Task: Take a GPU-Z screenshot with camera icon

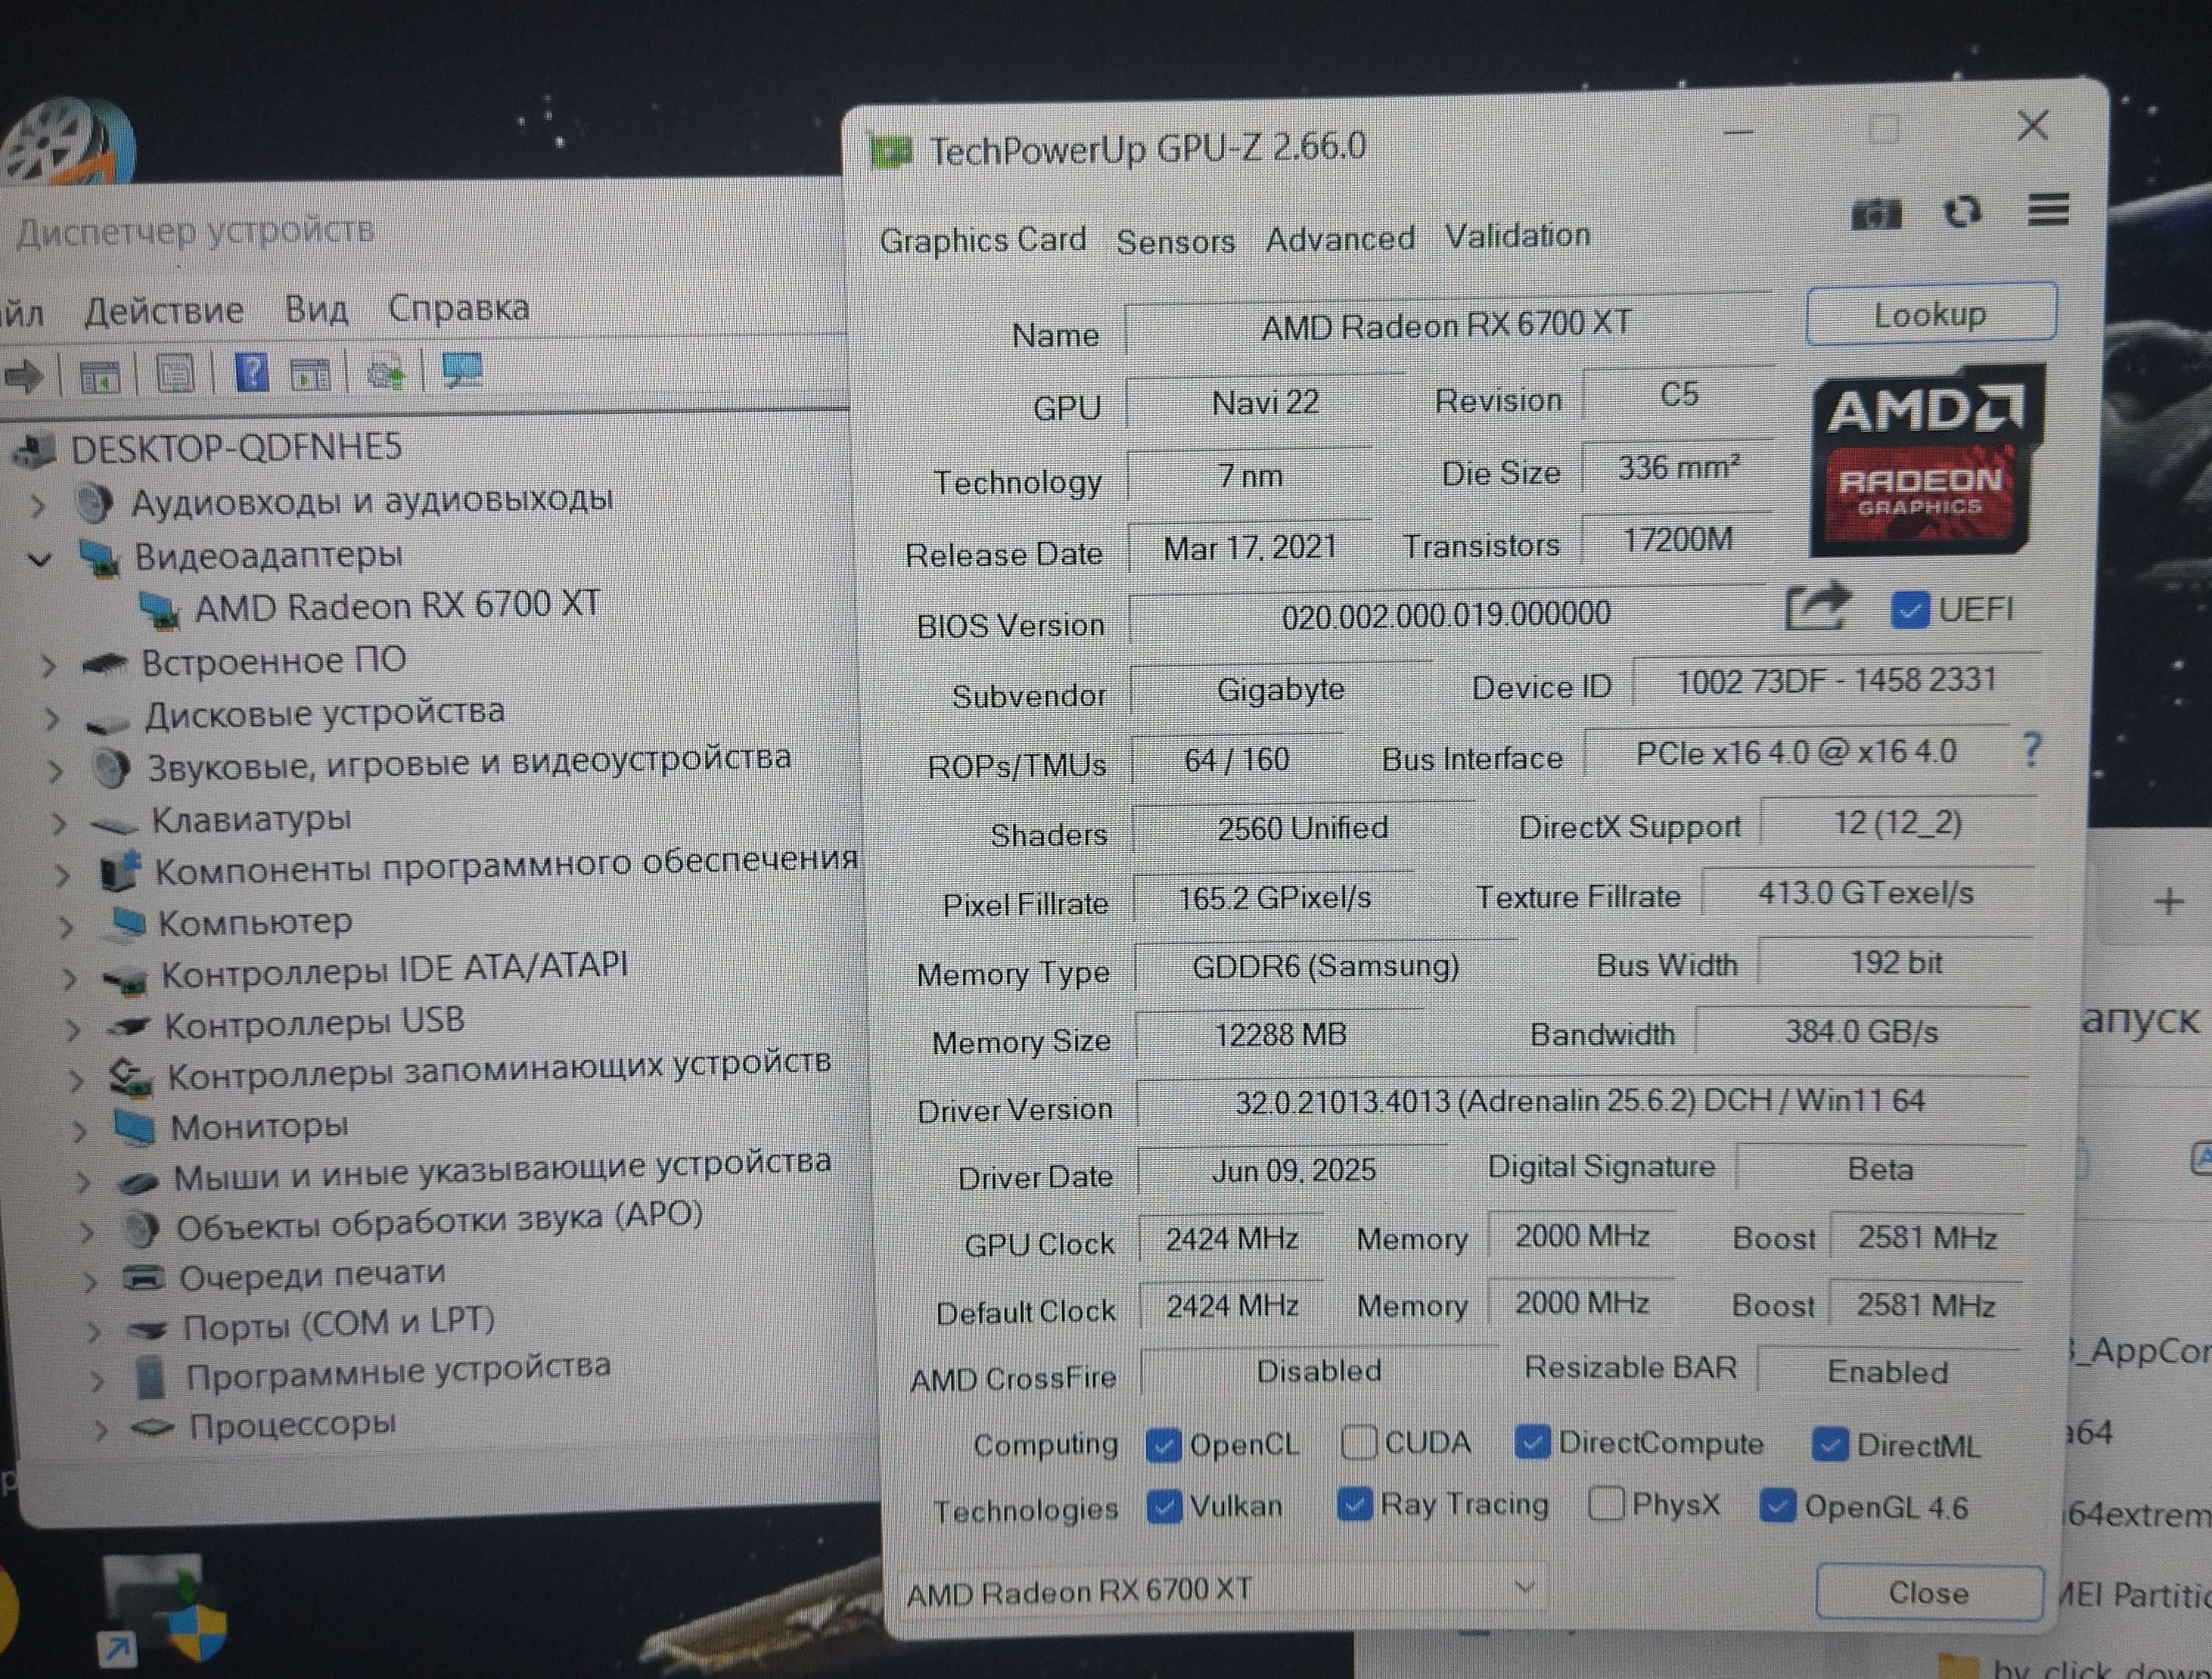Action: tap(1876, 214)
